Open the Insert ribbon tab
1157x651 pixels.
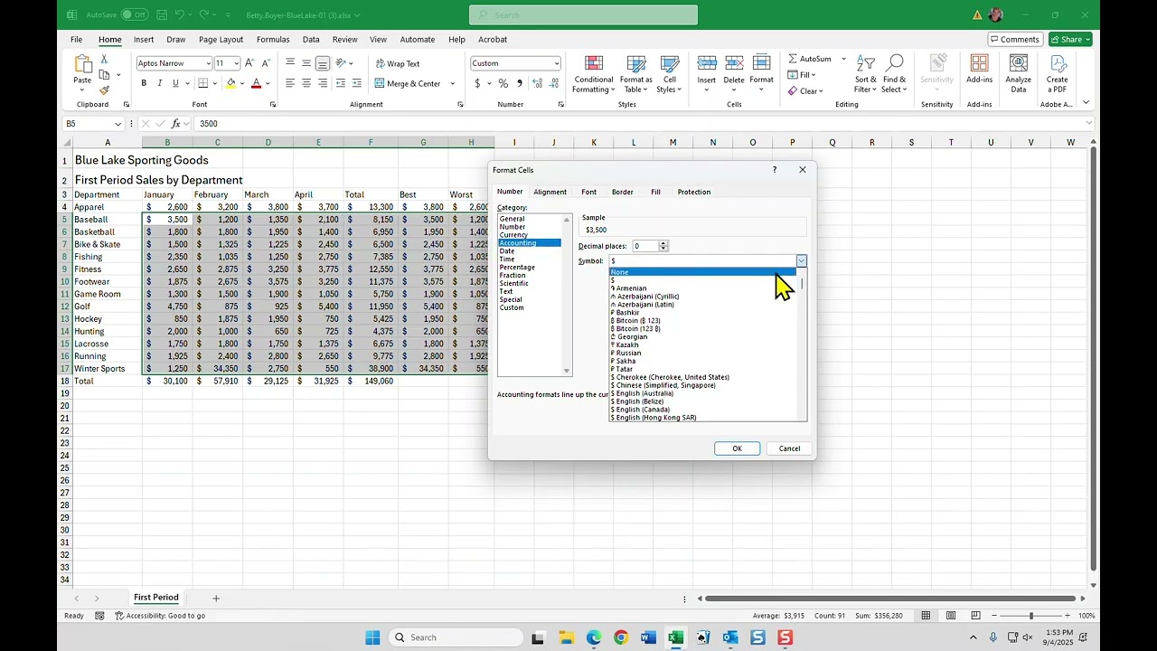click(144, 40)
